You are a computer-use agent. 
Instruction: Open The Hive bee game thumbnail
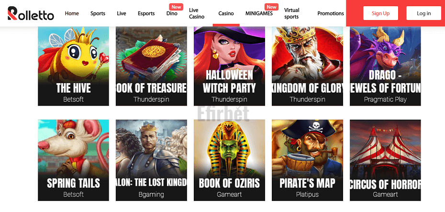pyautogui.click(x=74, y=66)
